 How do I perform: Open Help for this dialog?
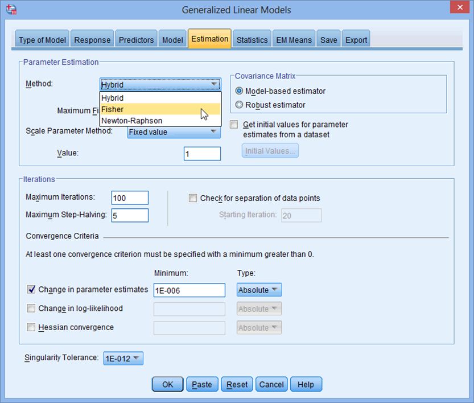point(306,384)
